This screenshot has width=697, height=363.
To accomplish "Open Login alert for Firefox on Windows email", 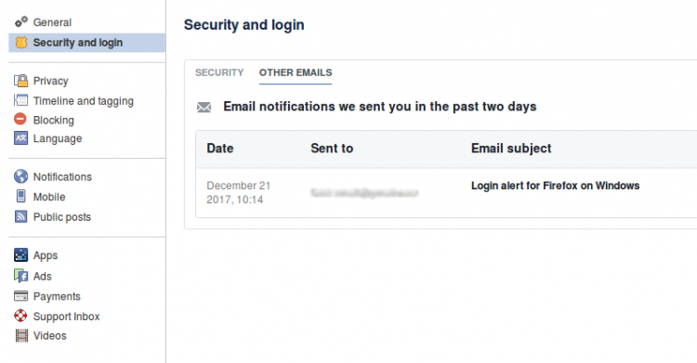I will click(x=555, y=186).
